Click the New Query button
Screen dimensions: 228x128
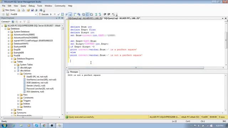tap(9, 10)
